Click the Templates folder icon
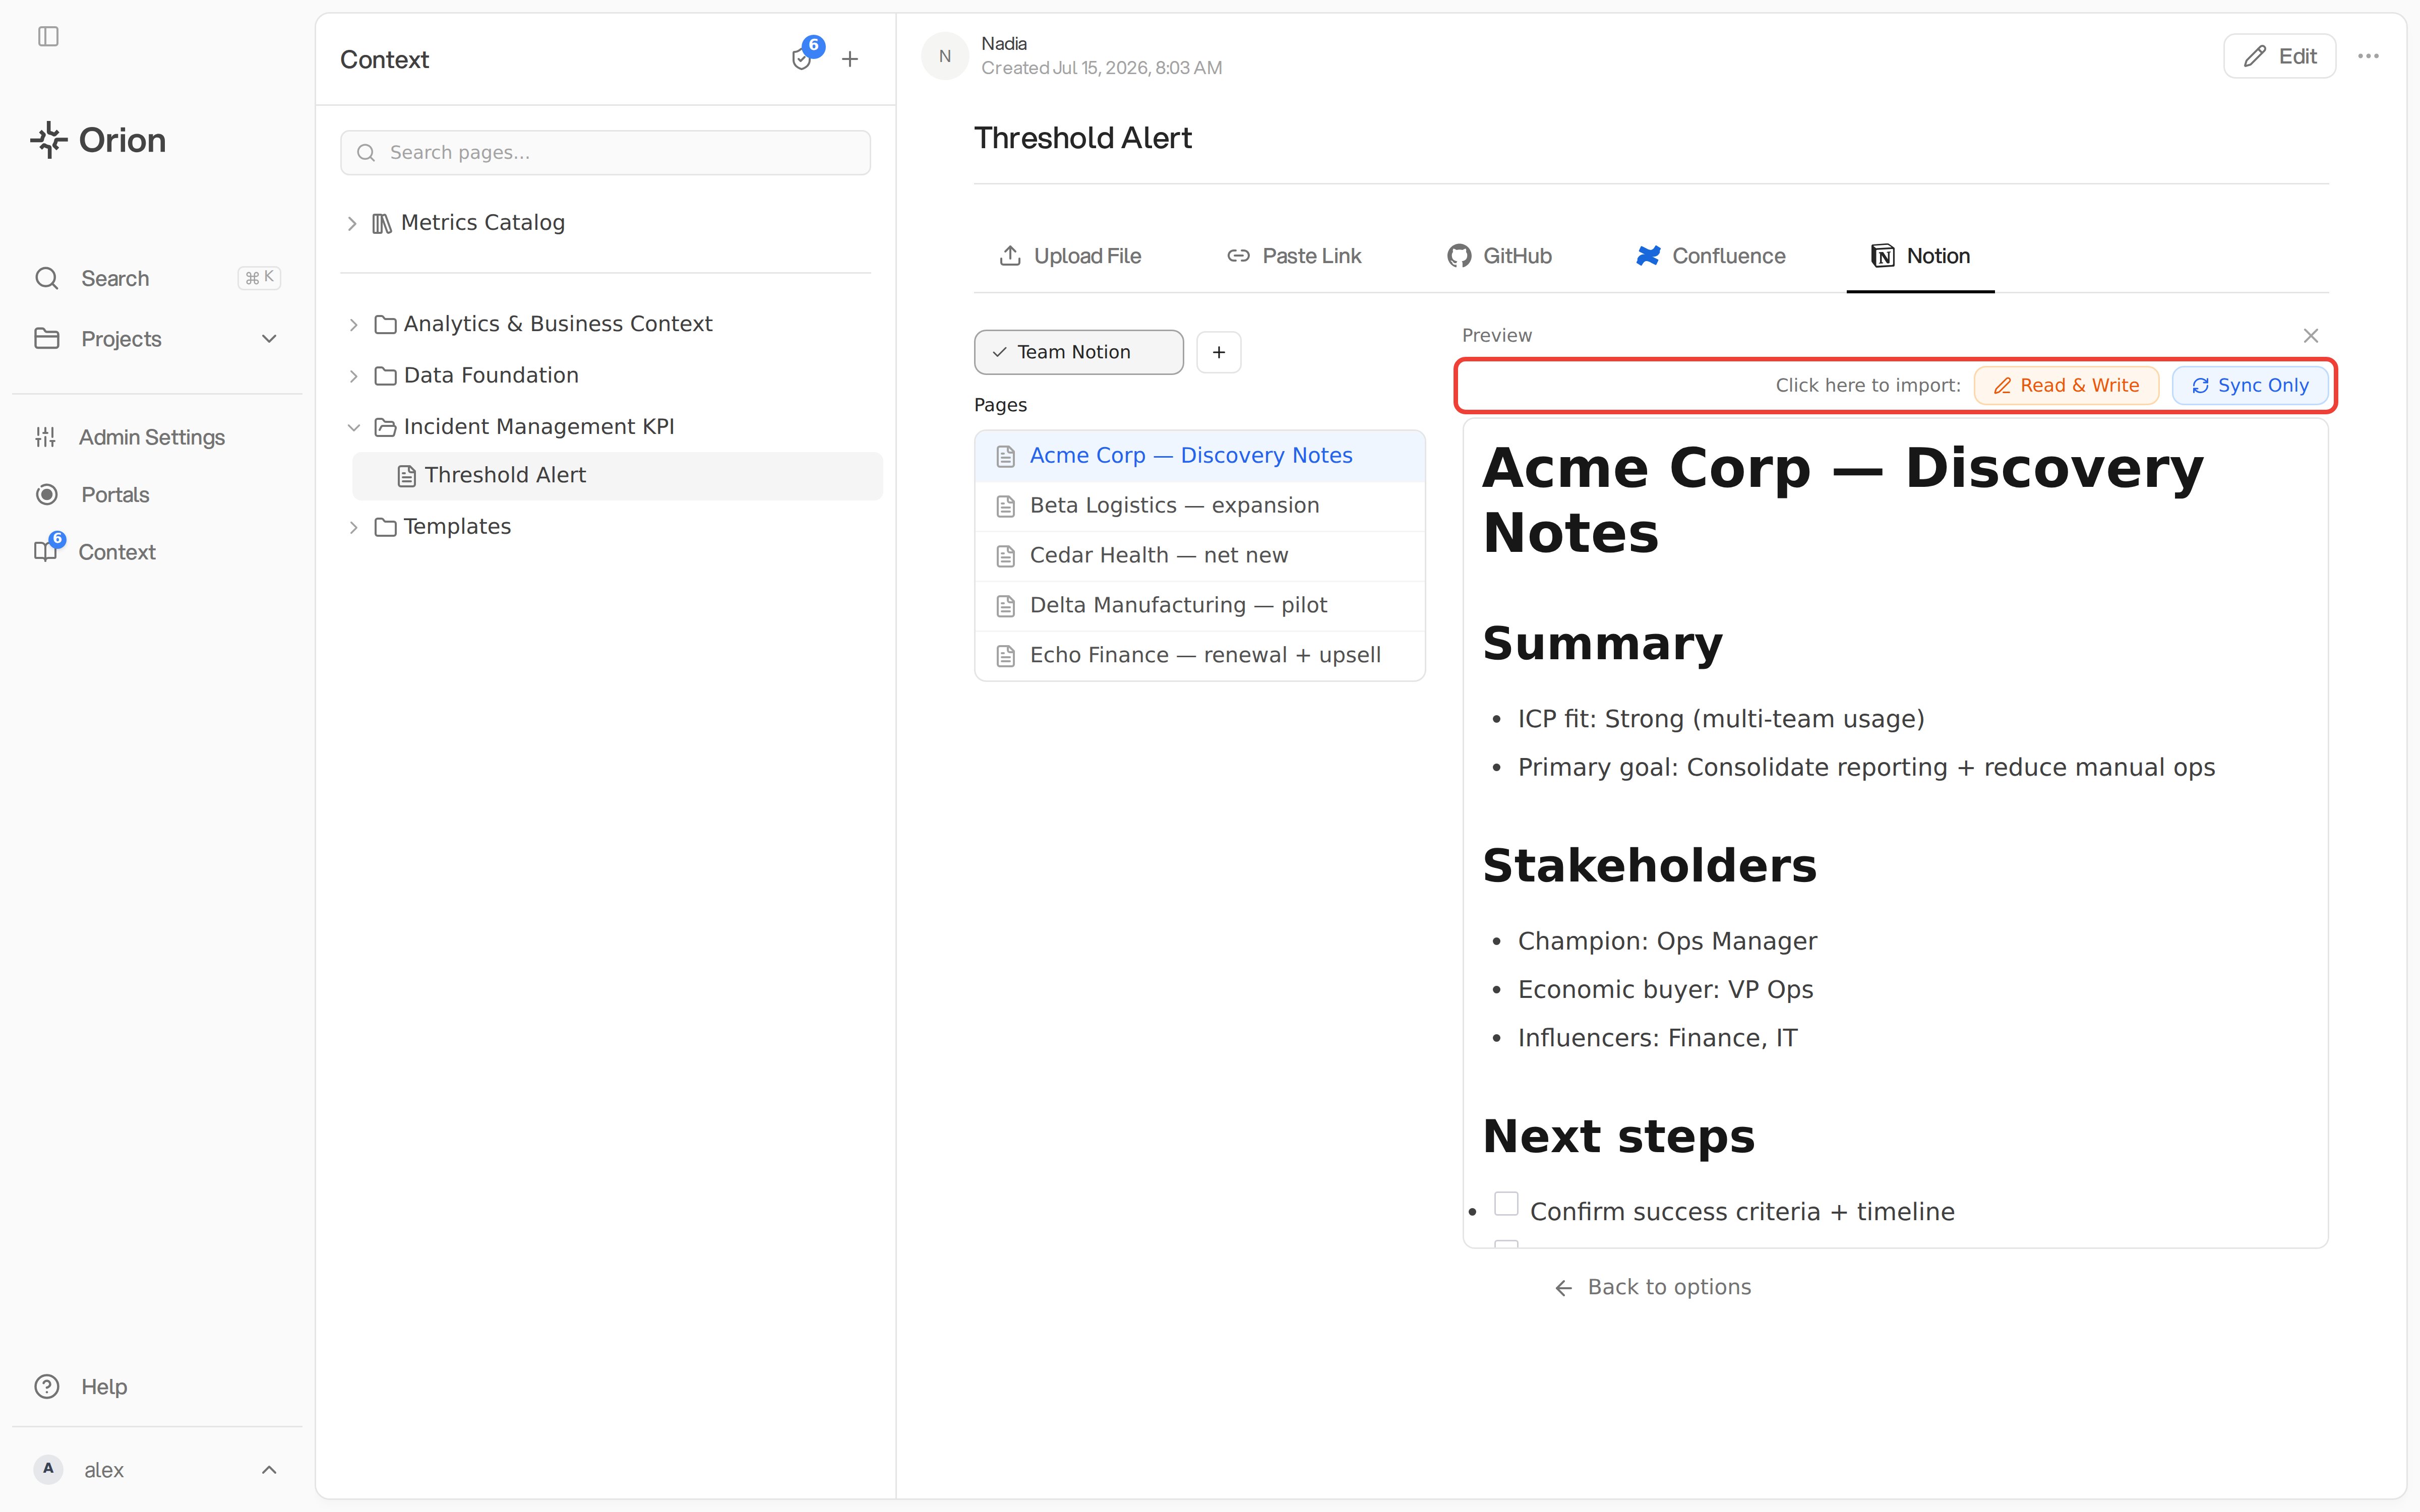This screenshot has height=1512, width=2420. click(385, 528)
